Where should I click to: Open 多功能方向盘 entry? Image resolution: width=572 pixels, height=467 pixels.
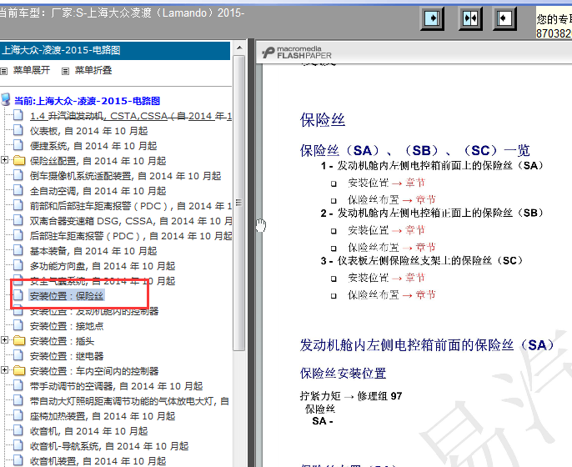tap(103, 266)
